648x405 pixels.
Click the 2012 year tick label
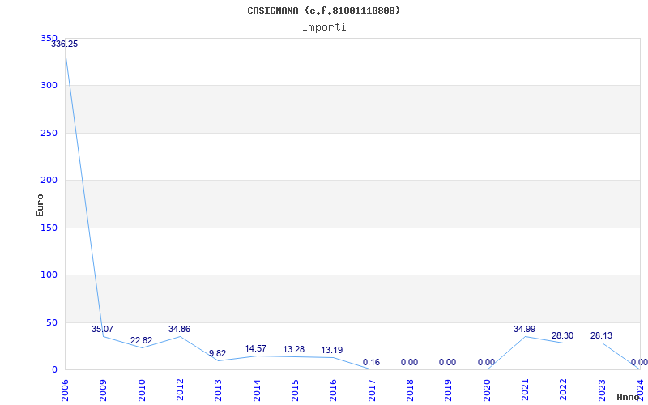coord(180,390)
